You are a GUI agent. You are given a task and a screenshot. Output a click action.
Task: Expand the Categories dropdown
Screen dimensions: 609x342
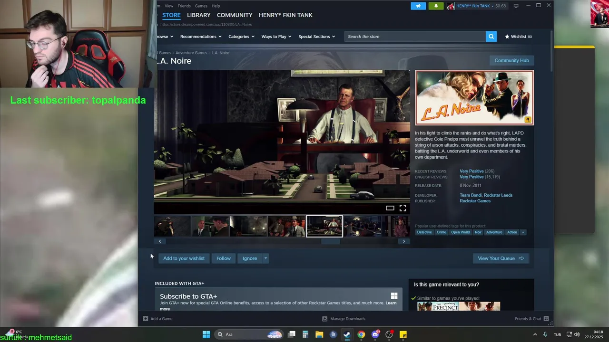(x=241, y=37)
